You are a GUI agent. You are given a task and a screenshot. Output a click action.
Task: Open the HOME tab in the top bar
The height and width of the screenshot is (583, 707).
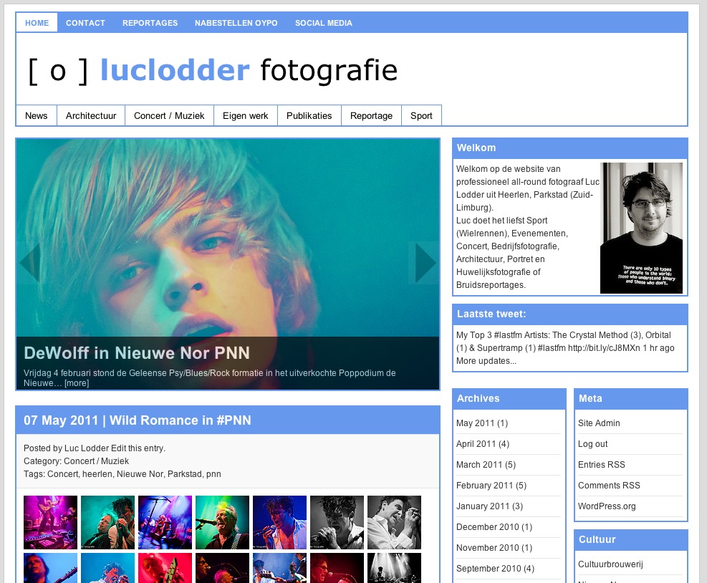click(x=37, y=23)
